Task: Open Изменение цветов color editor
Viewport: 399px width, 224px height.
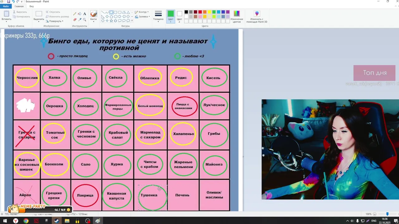Action: pos(237,16)
